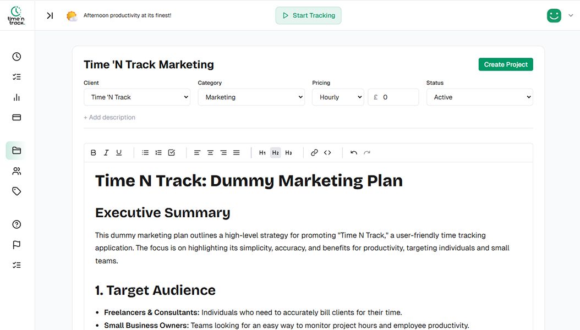Insert a hyperlink with link icon
Viewport: 580px width, 330px height.
coord(314,152)
